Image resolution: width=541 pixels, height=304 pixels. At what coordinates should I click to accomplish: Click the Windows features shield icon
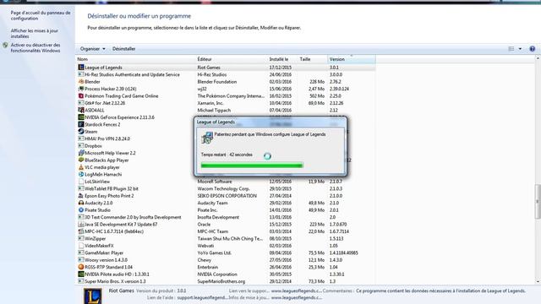[x=5, y=45]
